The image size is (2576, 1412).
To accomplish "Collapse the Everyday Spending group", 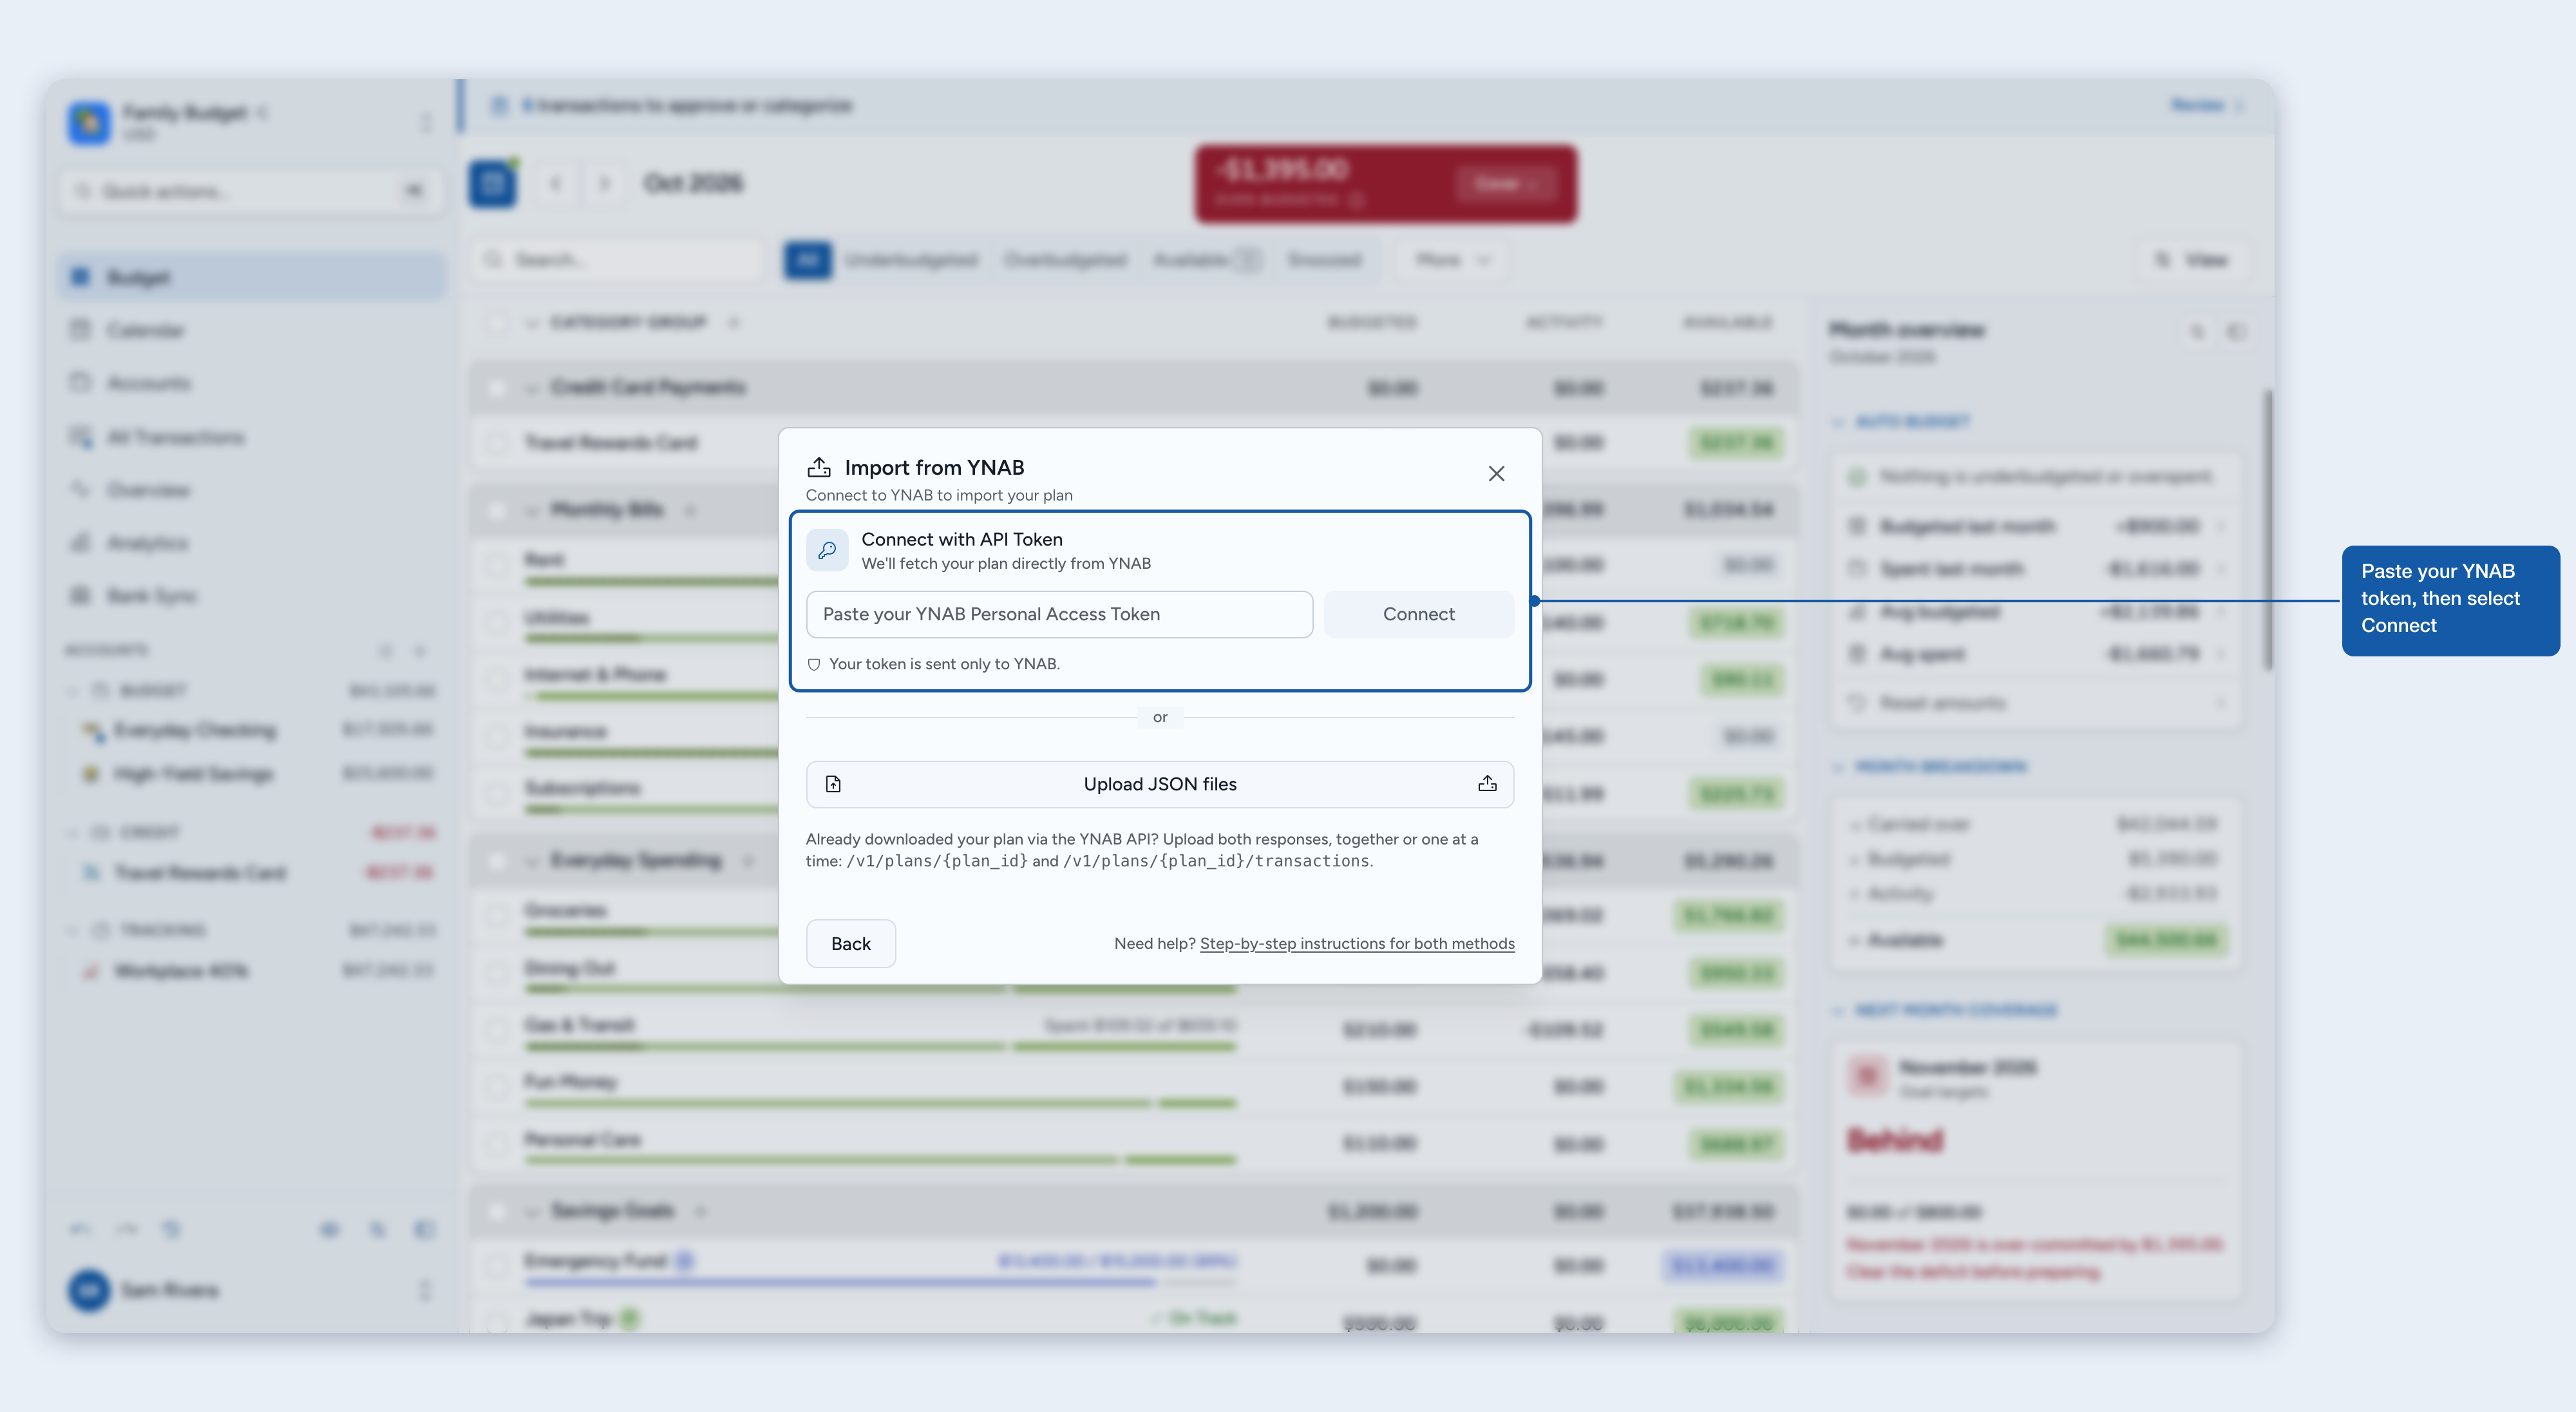I will click(x=532, y=861).
